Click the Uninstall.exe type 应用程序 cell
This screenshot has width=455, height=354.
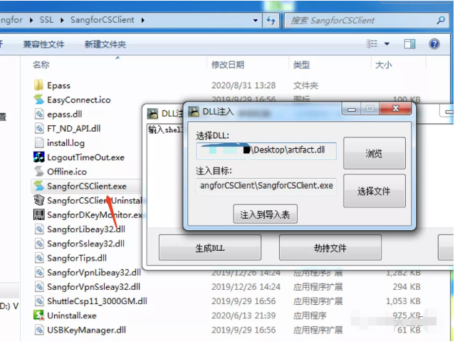310,316
